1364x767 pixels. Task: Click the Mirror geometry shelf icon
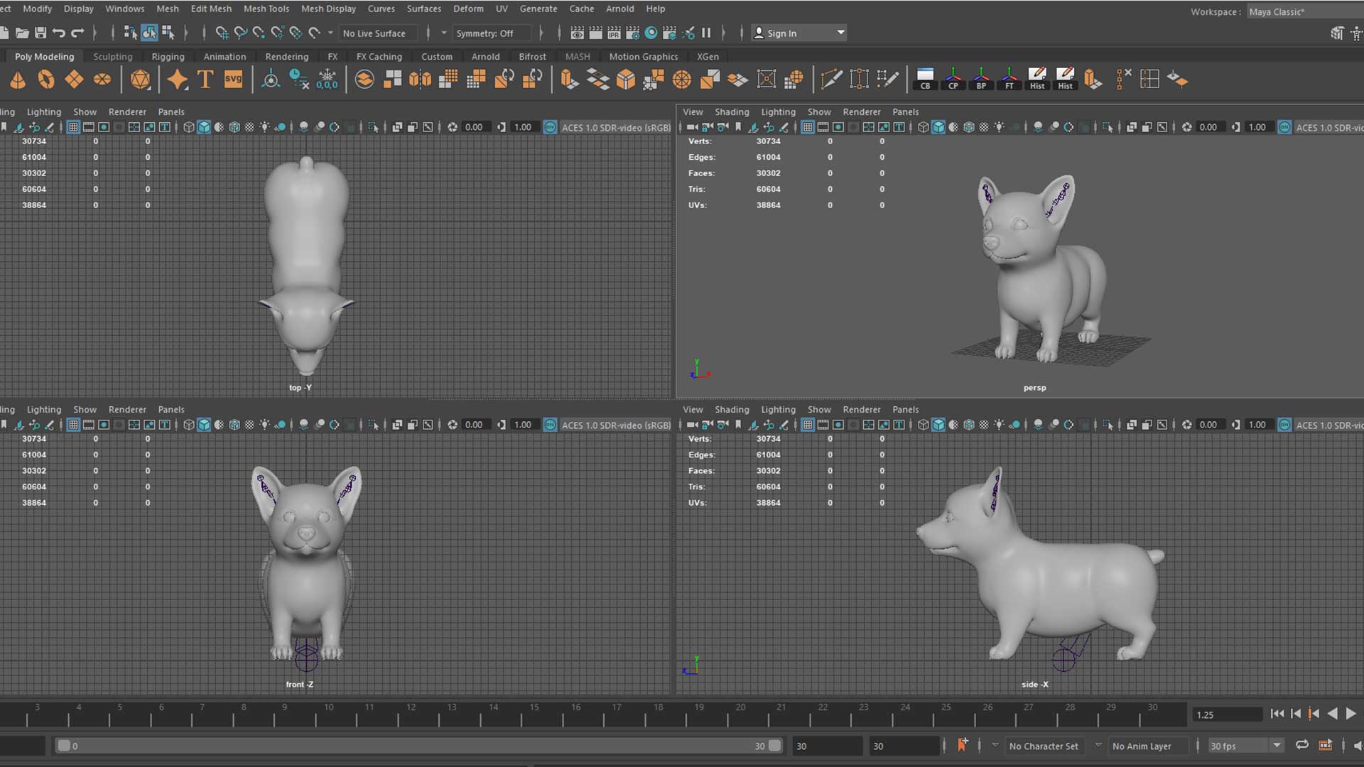click(x=421, y=80)
